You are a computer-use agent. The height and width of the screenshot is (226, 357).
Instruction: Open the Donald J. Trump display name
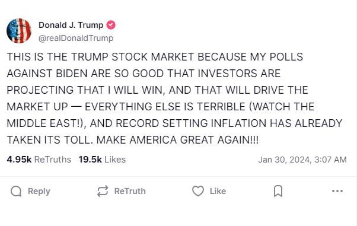[71, 25]
